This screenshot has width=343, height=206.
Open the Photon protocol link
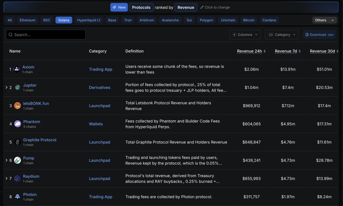30,194
